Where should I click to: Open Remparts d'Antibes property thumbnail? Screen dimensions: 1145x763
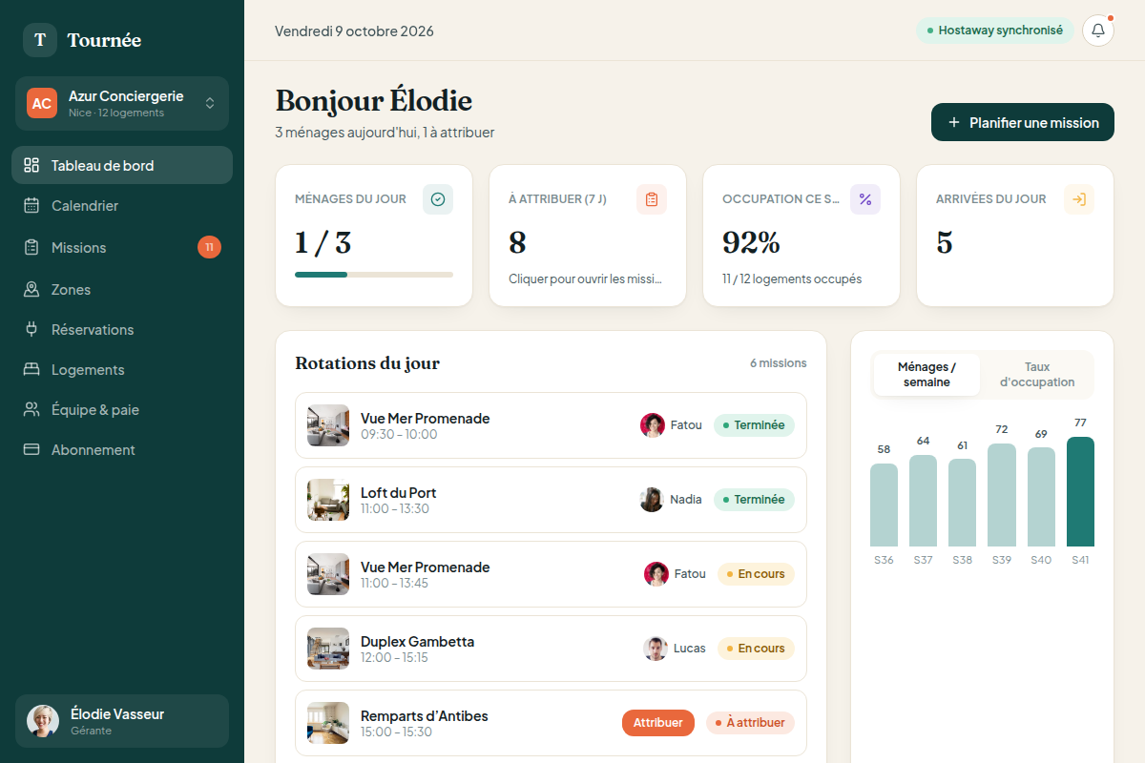[x=328, y=723]
